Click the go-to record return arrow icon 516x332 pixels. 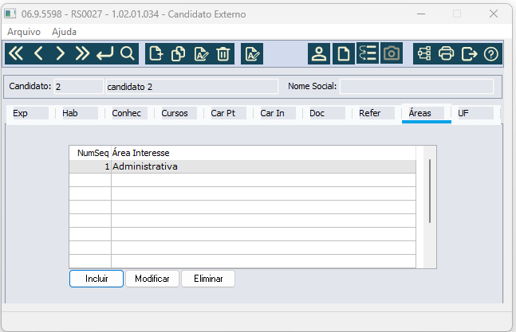pos(104,53)
